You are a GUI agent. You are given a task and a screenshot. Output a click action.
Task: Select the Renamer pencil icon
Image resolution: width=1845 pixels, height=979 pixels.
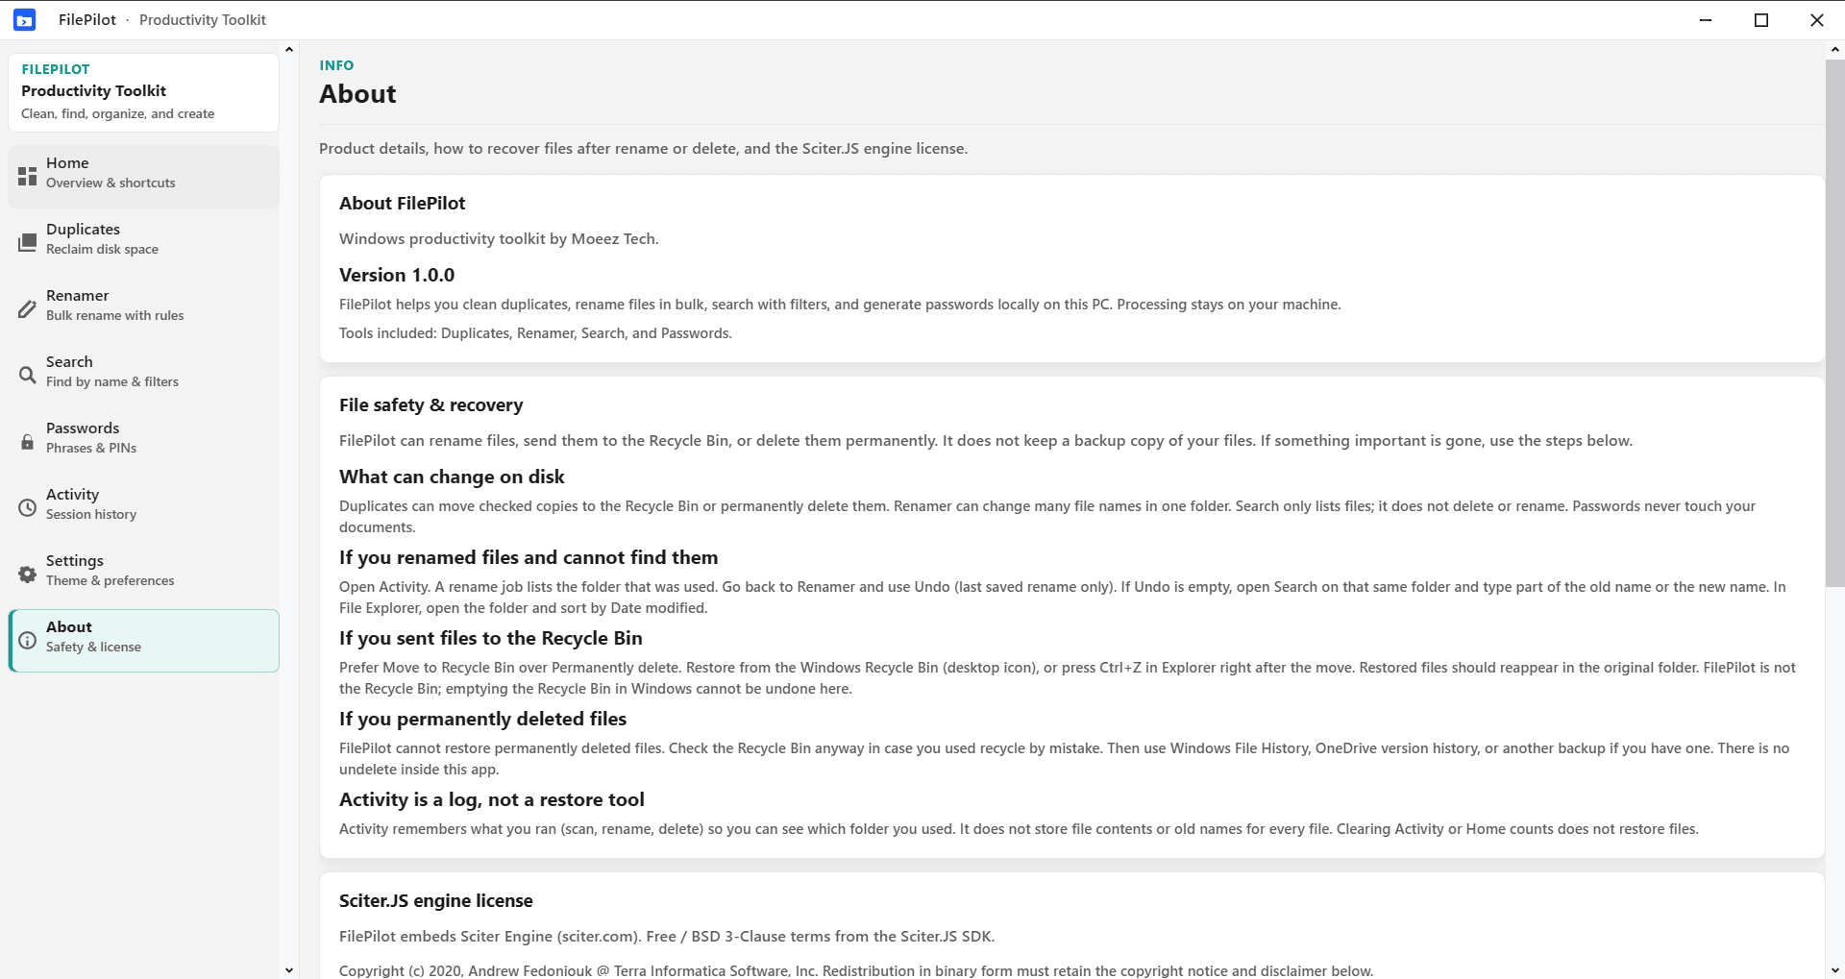point(27,309)
